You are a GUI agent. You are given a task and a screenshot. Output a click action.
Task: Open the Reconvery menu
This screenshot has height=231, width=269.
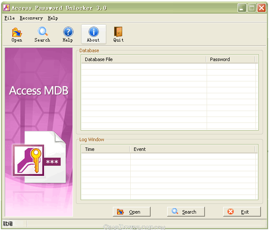(31, 18)
